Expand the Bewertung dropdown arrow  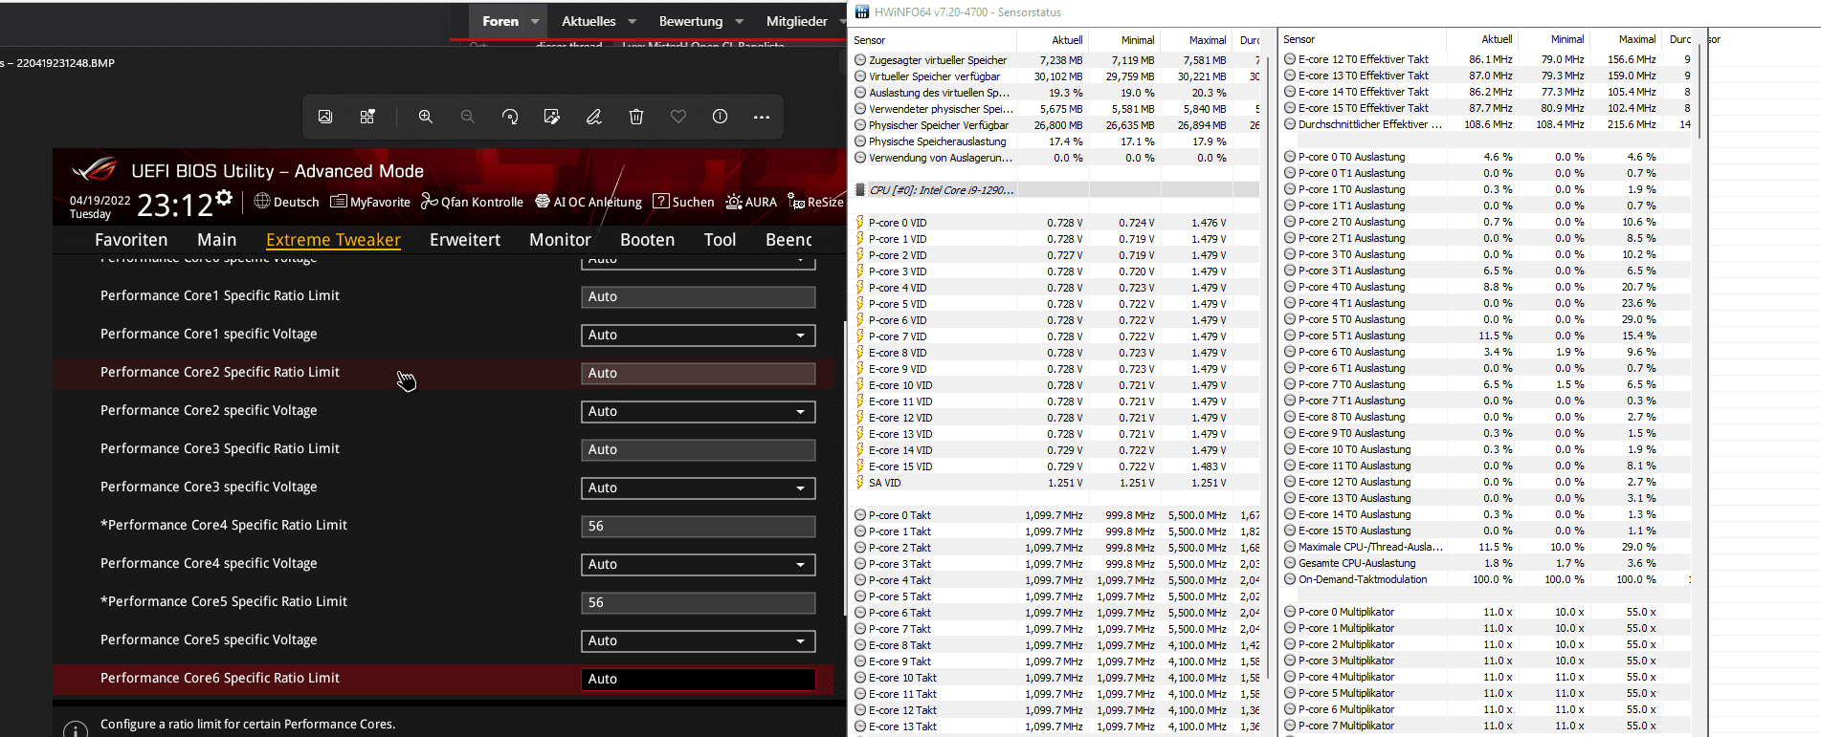[739, 21]
